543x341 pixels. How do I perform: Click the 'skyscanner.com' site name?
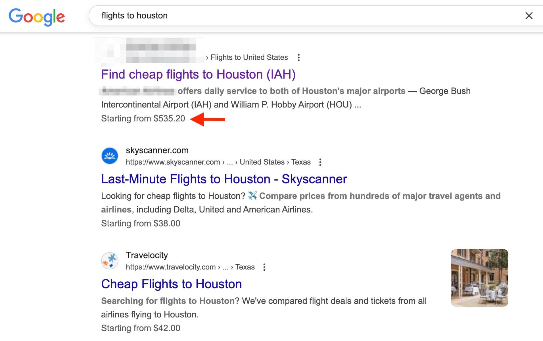tap(157, 150)
